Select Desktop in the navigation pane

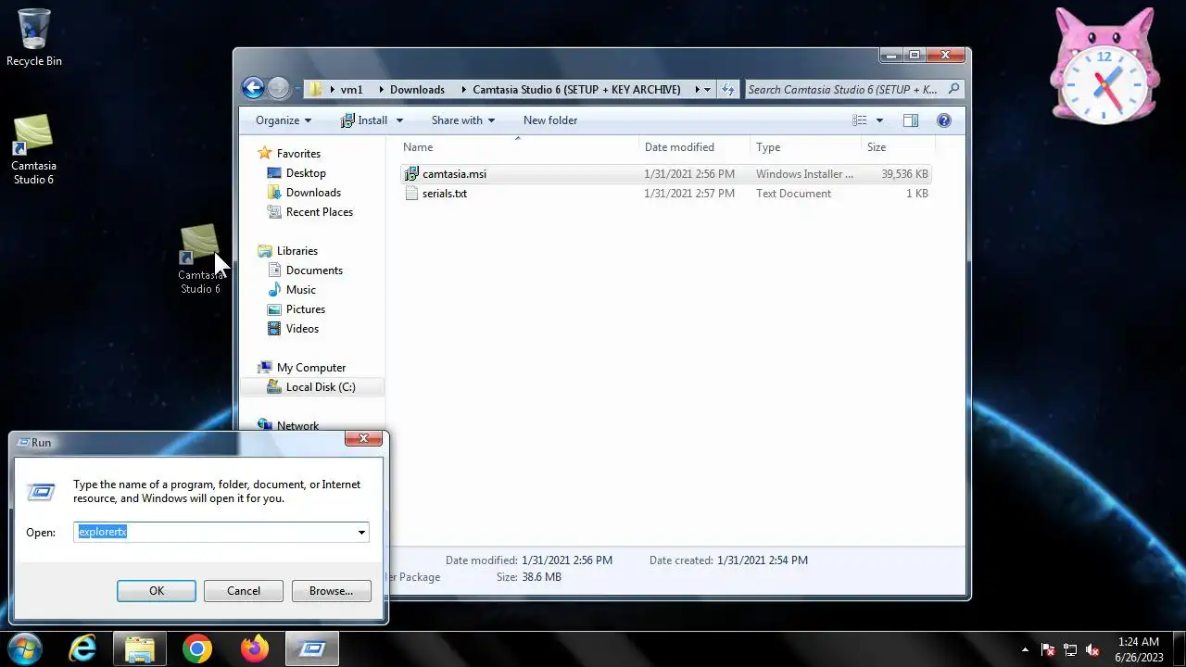click(x=306, y=173)
